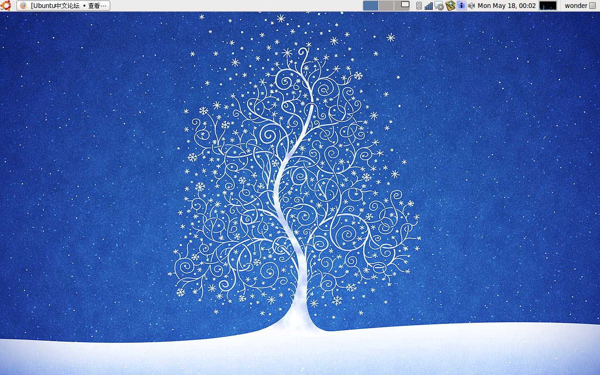
Task: Restore the Ubuntu中文论坛 browser window from taskbar
Action: click(x=63, y=6)
